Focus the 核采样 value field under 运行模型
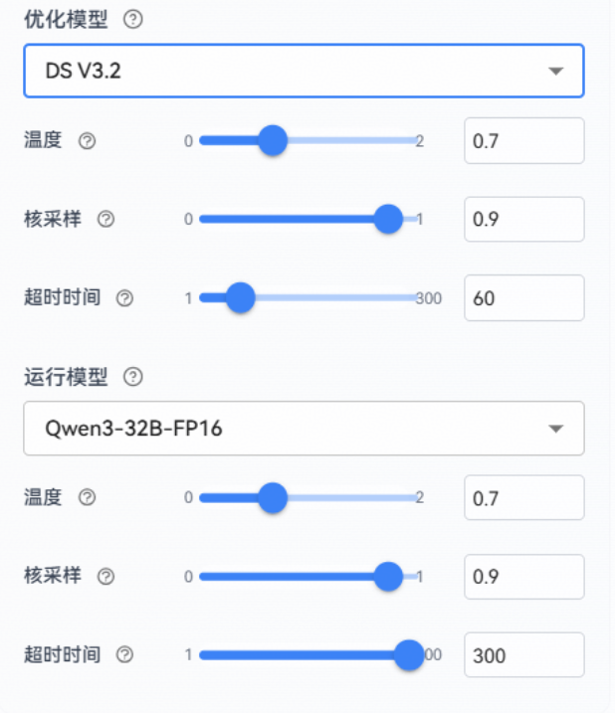615x713 pixels. point(523,576)
